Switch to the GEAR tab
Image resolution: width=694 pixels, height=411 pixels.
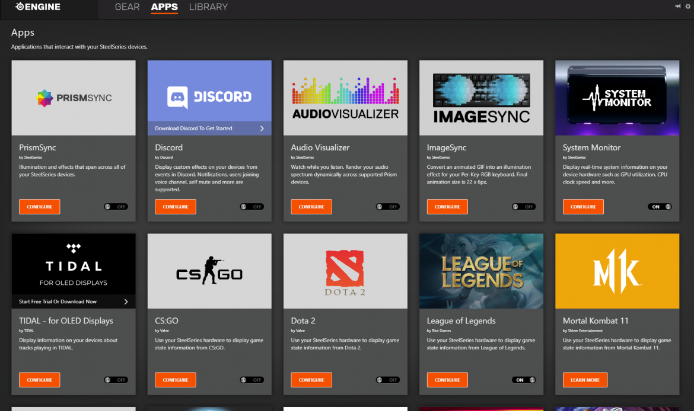pyautogui.click(x=127, y=7)
